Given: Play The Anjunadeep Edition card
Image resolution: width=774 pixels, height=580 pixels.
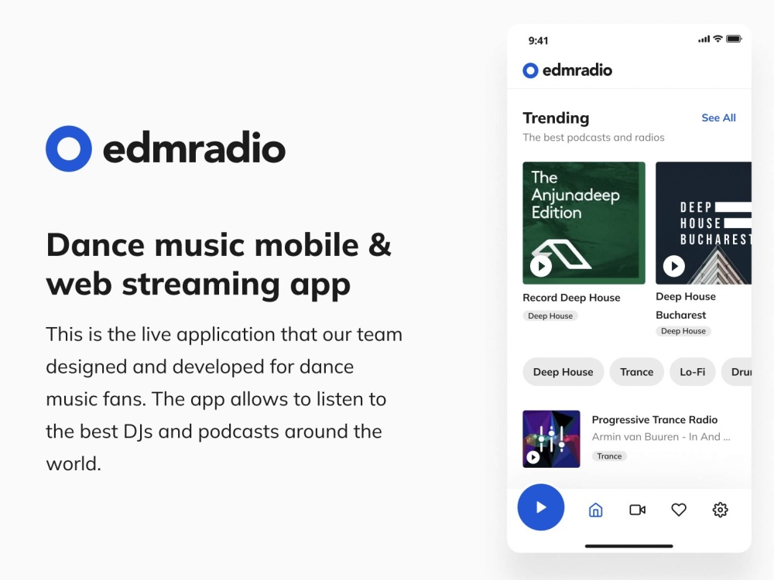Looking at the screenshot, I should pyautogui.click(x=541, y=266).
